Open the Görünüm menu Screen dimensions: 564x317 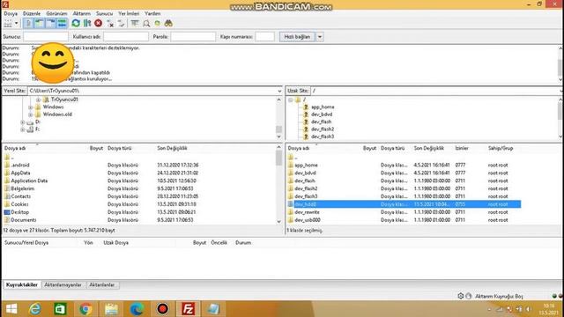[56, 13]
